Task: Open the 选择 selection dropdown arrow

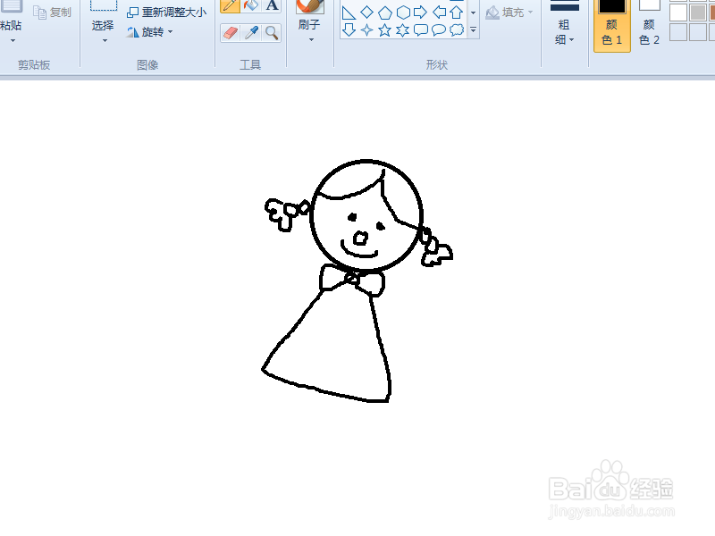Action: [105, 40]
